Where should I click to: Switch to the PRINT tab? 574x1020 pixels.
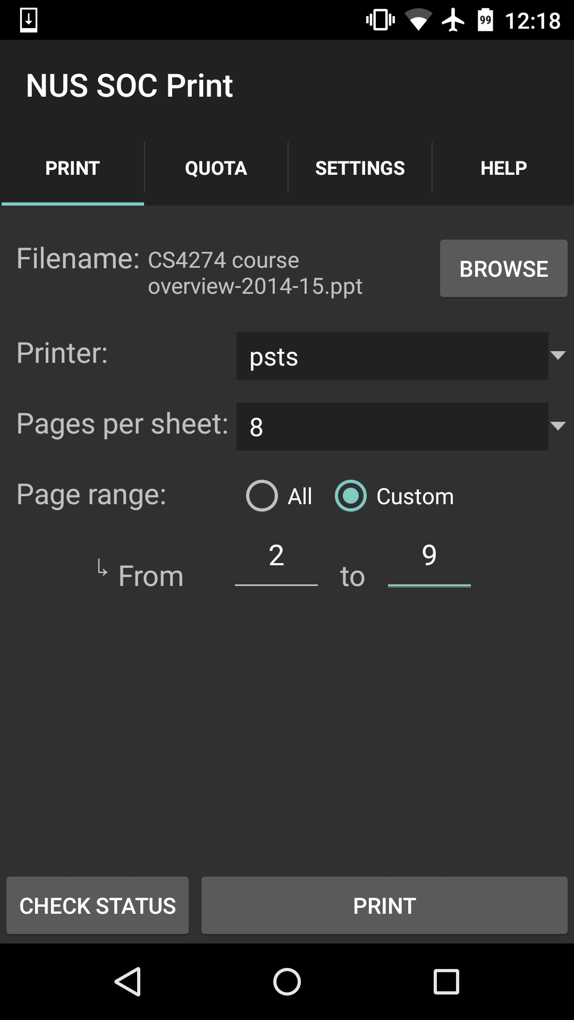point(72,168)
